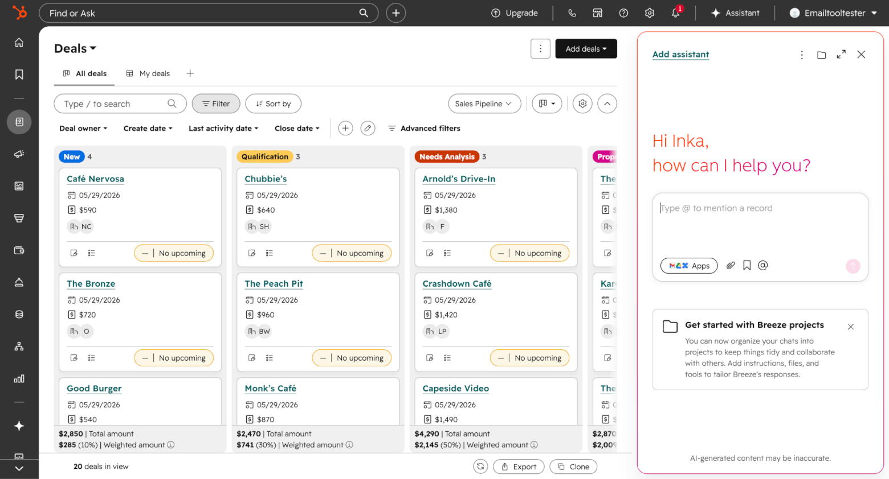Image resolution: width=889 pixels, height=479 pixels.
Task: Open the Marketing megaphone icon in sidebar
Action: [x=19, y=154]
